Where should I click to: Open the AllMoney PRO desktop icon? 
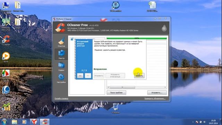pyautogui.click(x=6, y=25)
